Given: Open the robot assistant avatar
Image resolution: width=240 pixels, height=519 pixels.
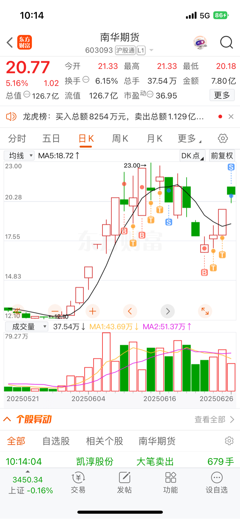Looking at the screenshot, I should point(200,42).
